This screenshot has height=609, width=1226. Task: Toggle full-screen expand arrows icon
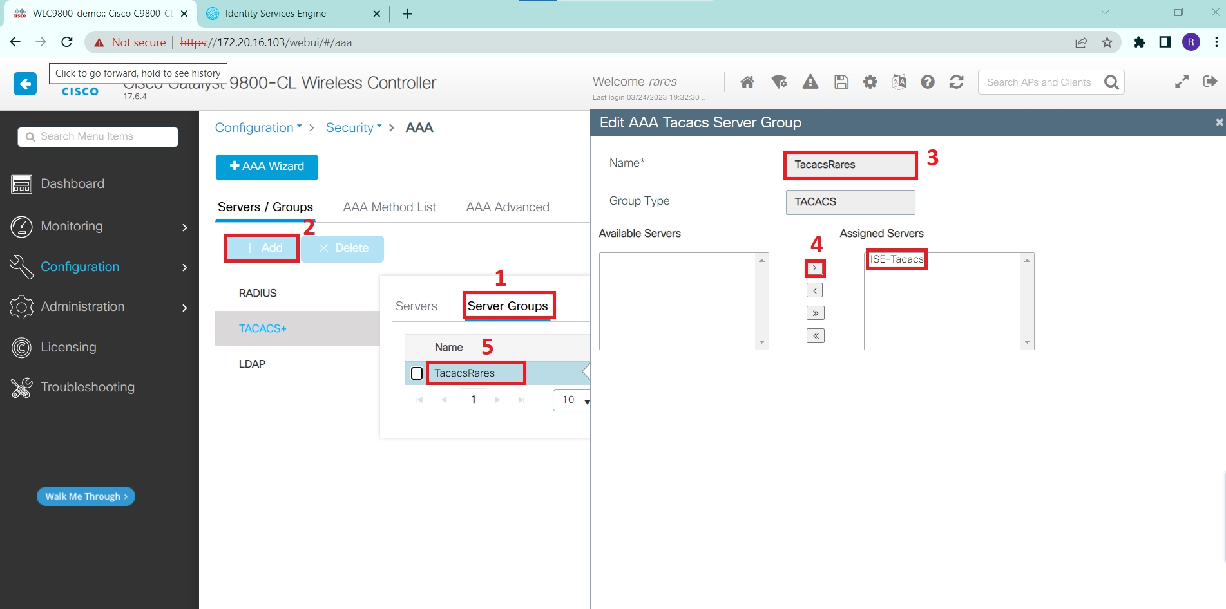tap(1182, 82)
